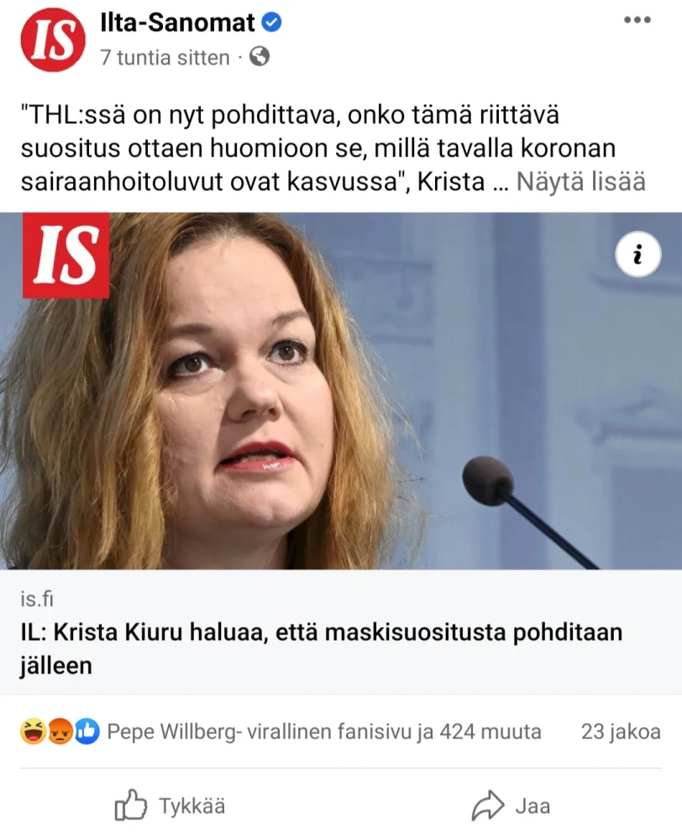Click the is.fi domain link

click(37, 599)
